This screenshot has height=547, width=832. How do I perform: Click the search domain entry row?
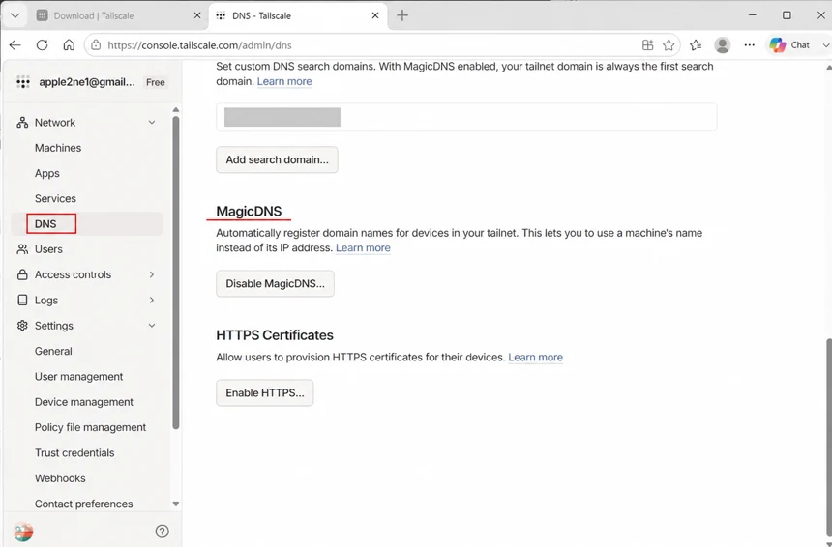466,117
